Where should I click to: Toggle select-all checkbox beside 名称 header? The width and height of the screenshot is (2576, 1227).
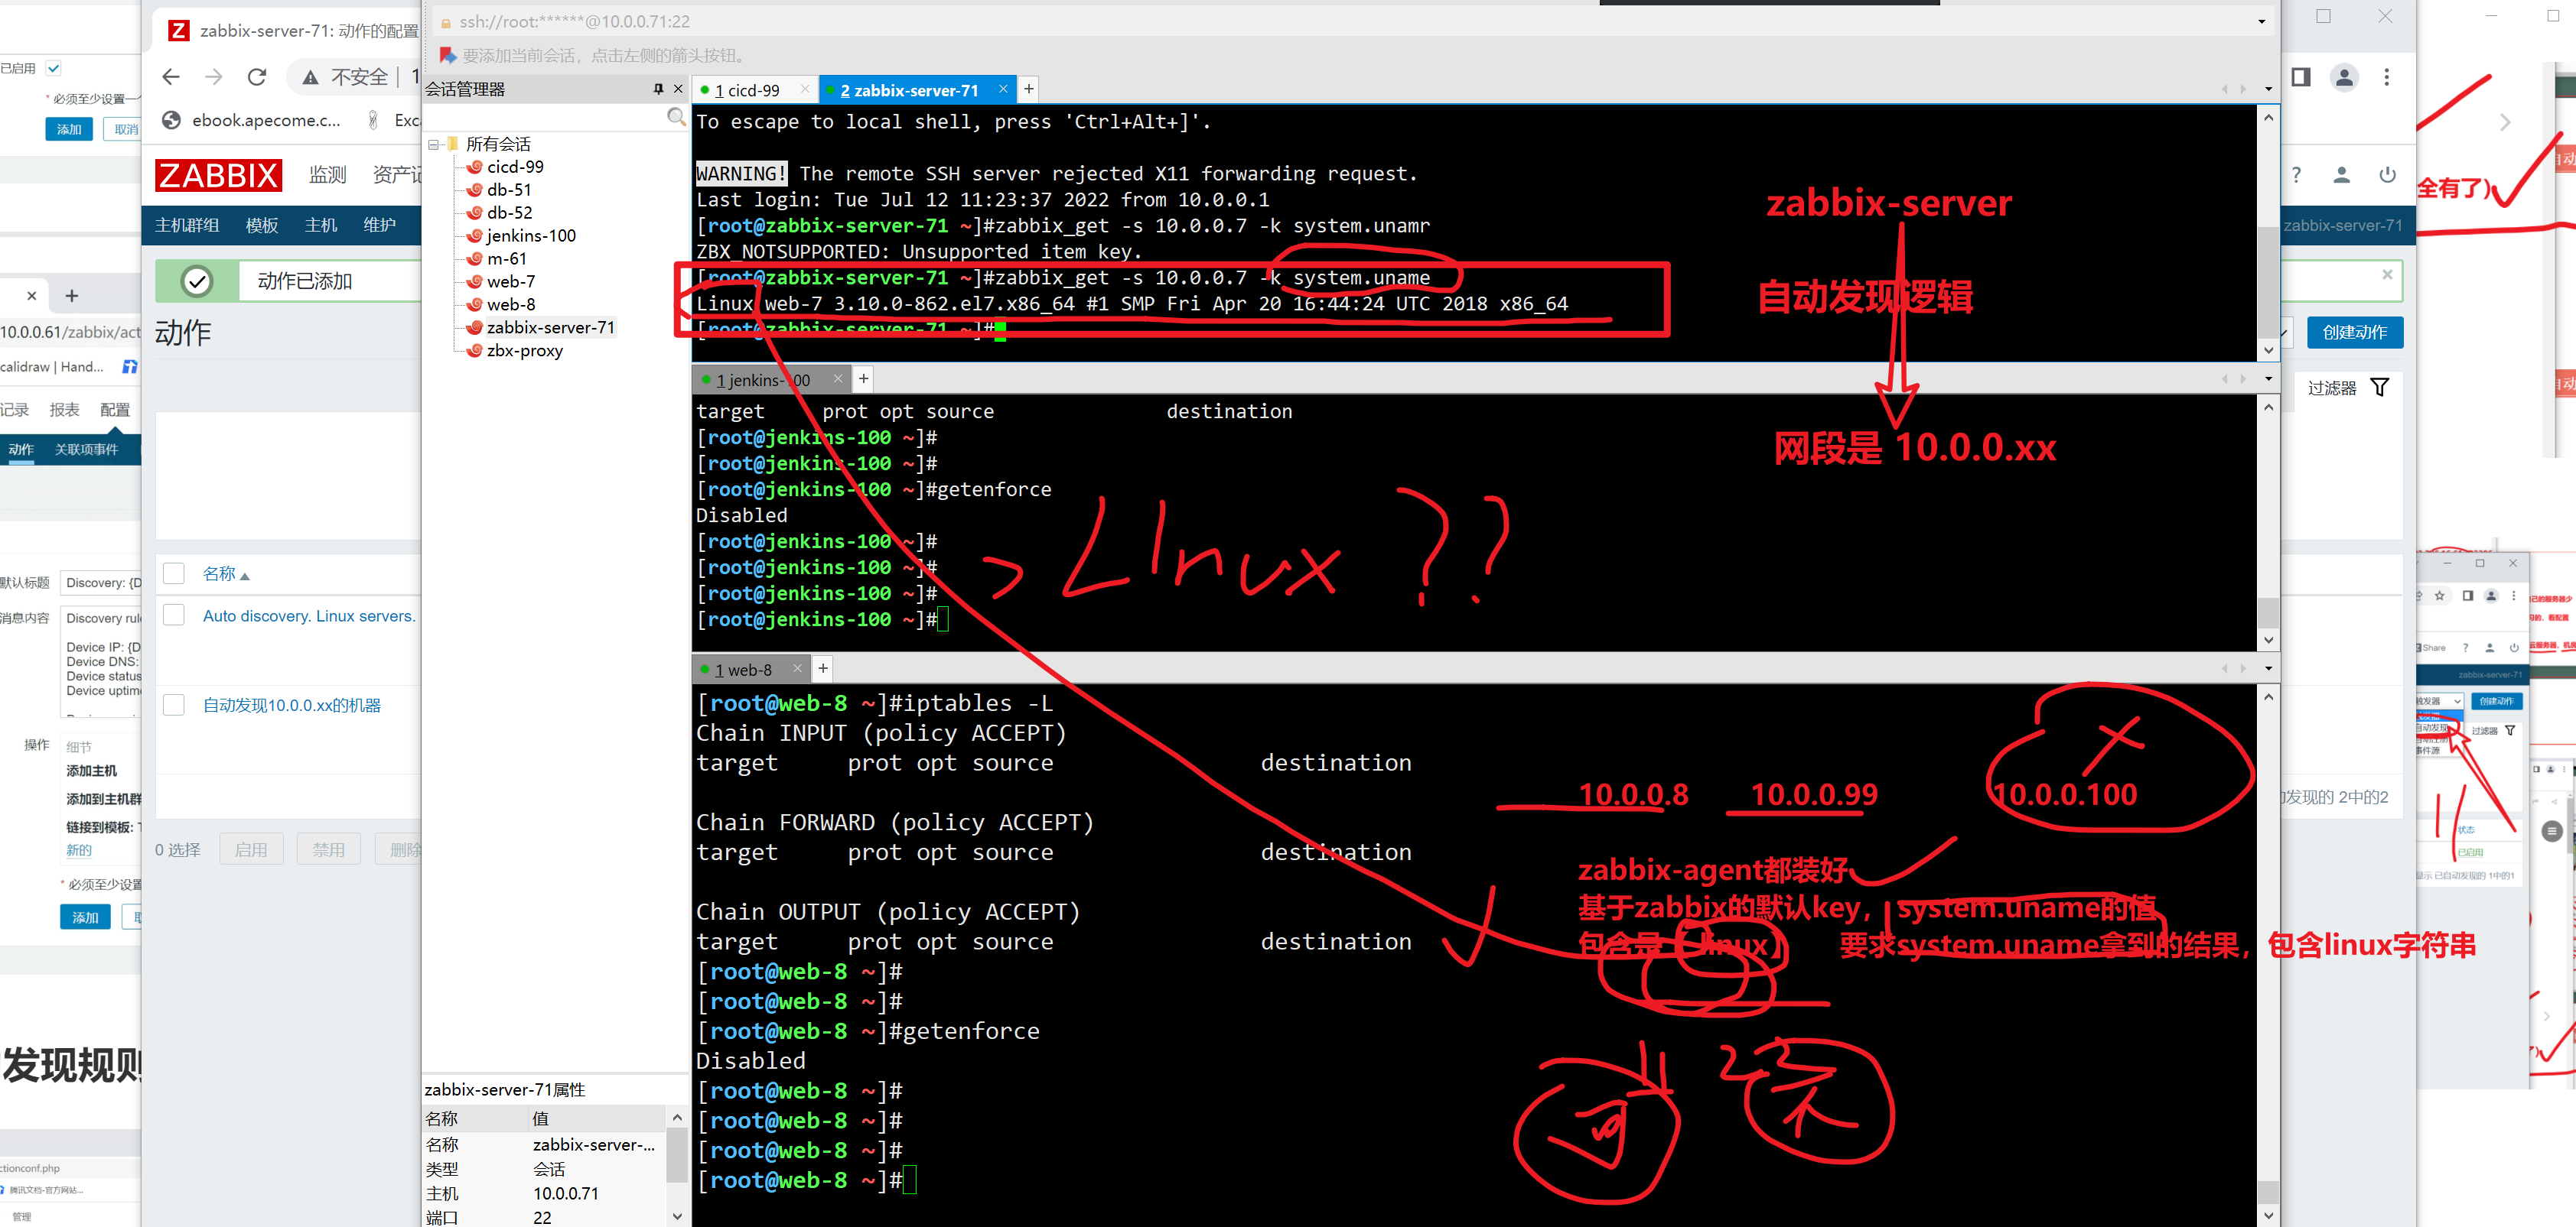(x=174, y=573)
